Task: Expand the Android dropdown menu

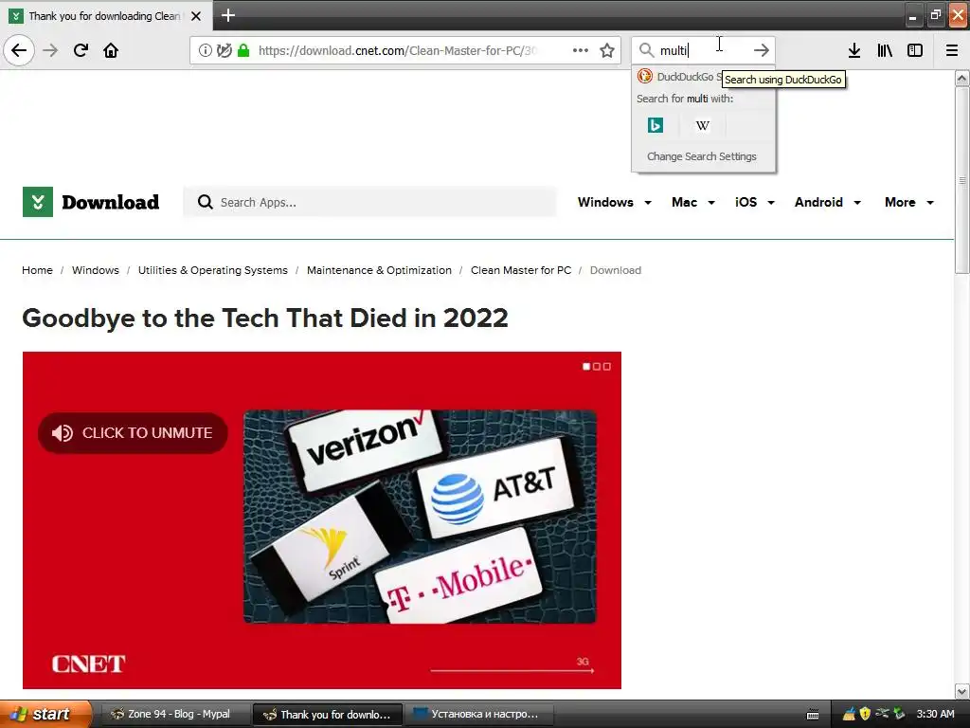Action: coord(828,203)
